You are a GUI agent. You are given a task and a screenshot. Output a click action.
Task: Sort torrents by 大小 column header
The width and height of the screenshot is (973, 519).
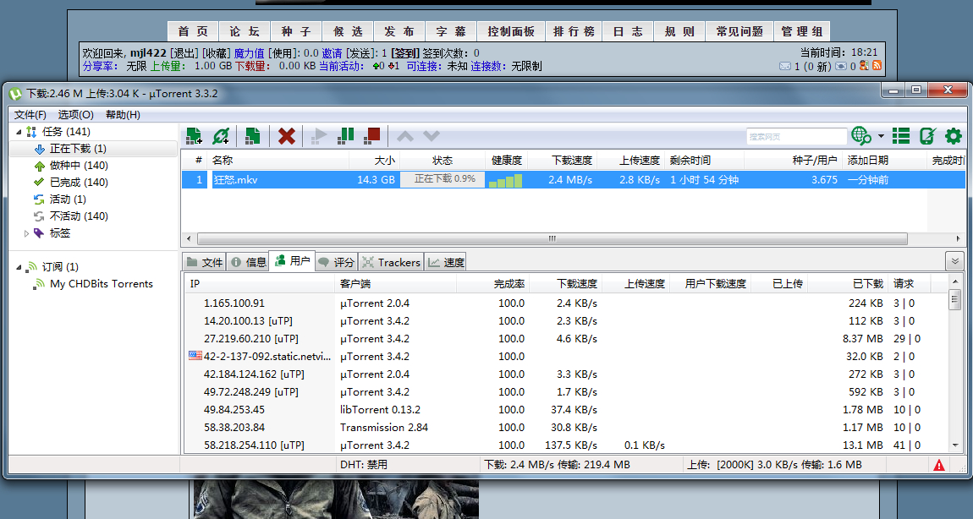[x=374, y=160]
